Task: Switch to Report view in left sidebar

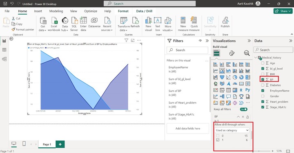Action: click(4, 41)
